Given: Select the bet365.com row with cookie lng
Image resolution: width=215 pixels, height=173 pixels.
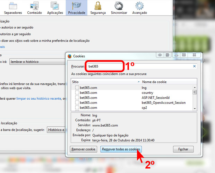Looking at the screenshot, I should tap(132, 88).
